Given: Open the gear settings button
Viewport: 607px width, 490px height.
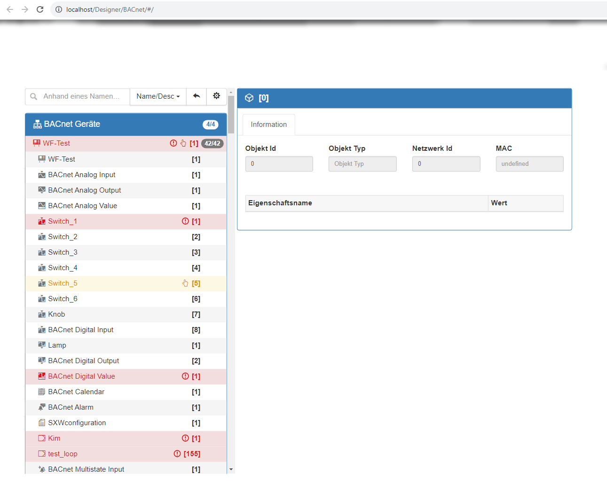Looking at the screenshot, I should click(x=216, y=96).
